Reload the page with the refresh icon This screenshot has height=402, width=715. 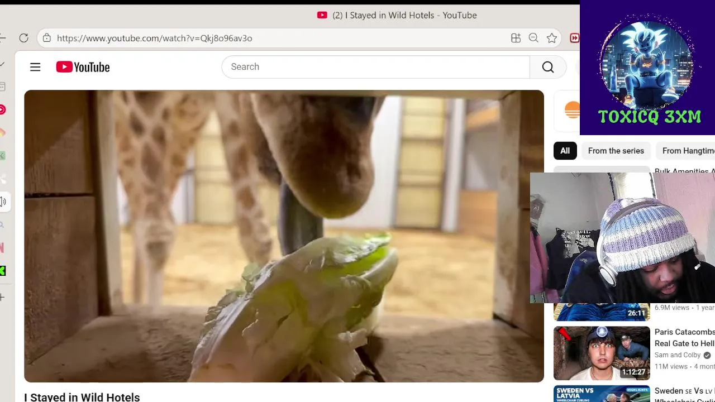coord(23,38)
